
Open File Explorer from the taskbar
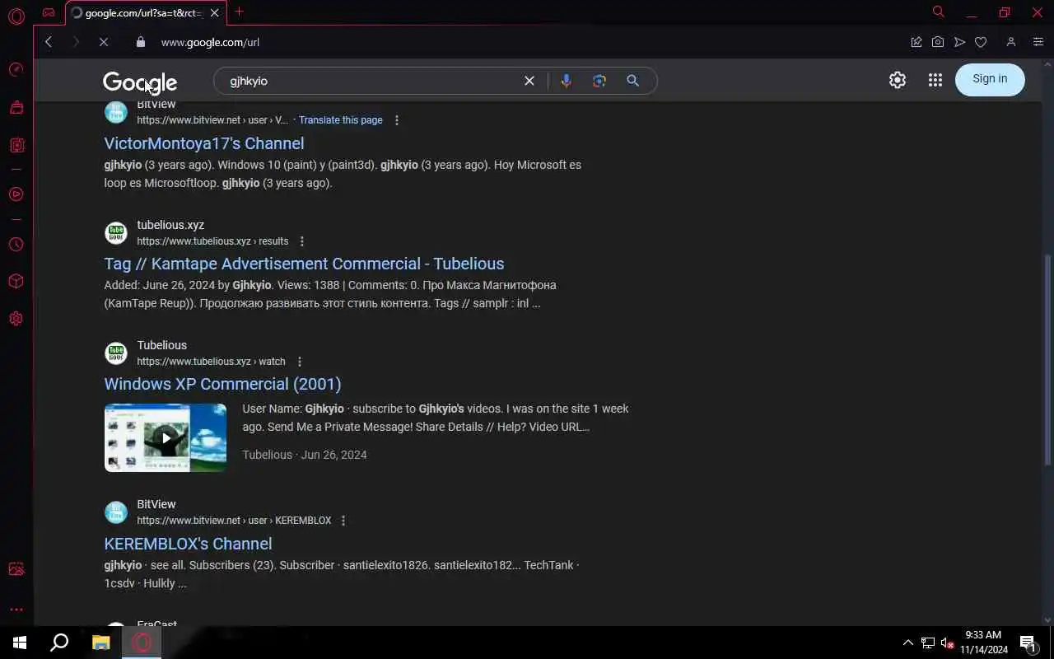coord(100,643)
